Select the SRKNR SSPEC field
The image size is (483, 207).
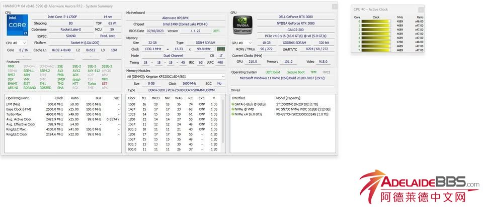coord(71,36)
